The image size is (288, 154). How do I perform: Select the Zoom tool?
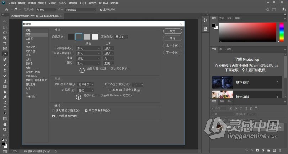pyautogui.click(x=5, y=130)
